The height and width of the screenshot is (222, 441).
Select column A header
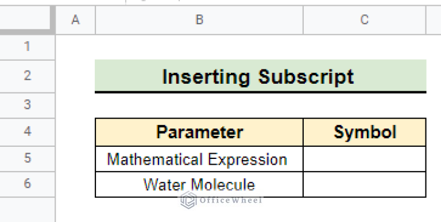pyautogui.click(x=75, y=20)
